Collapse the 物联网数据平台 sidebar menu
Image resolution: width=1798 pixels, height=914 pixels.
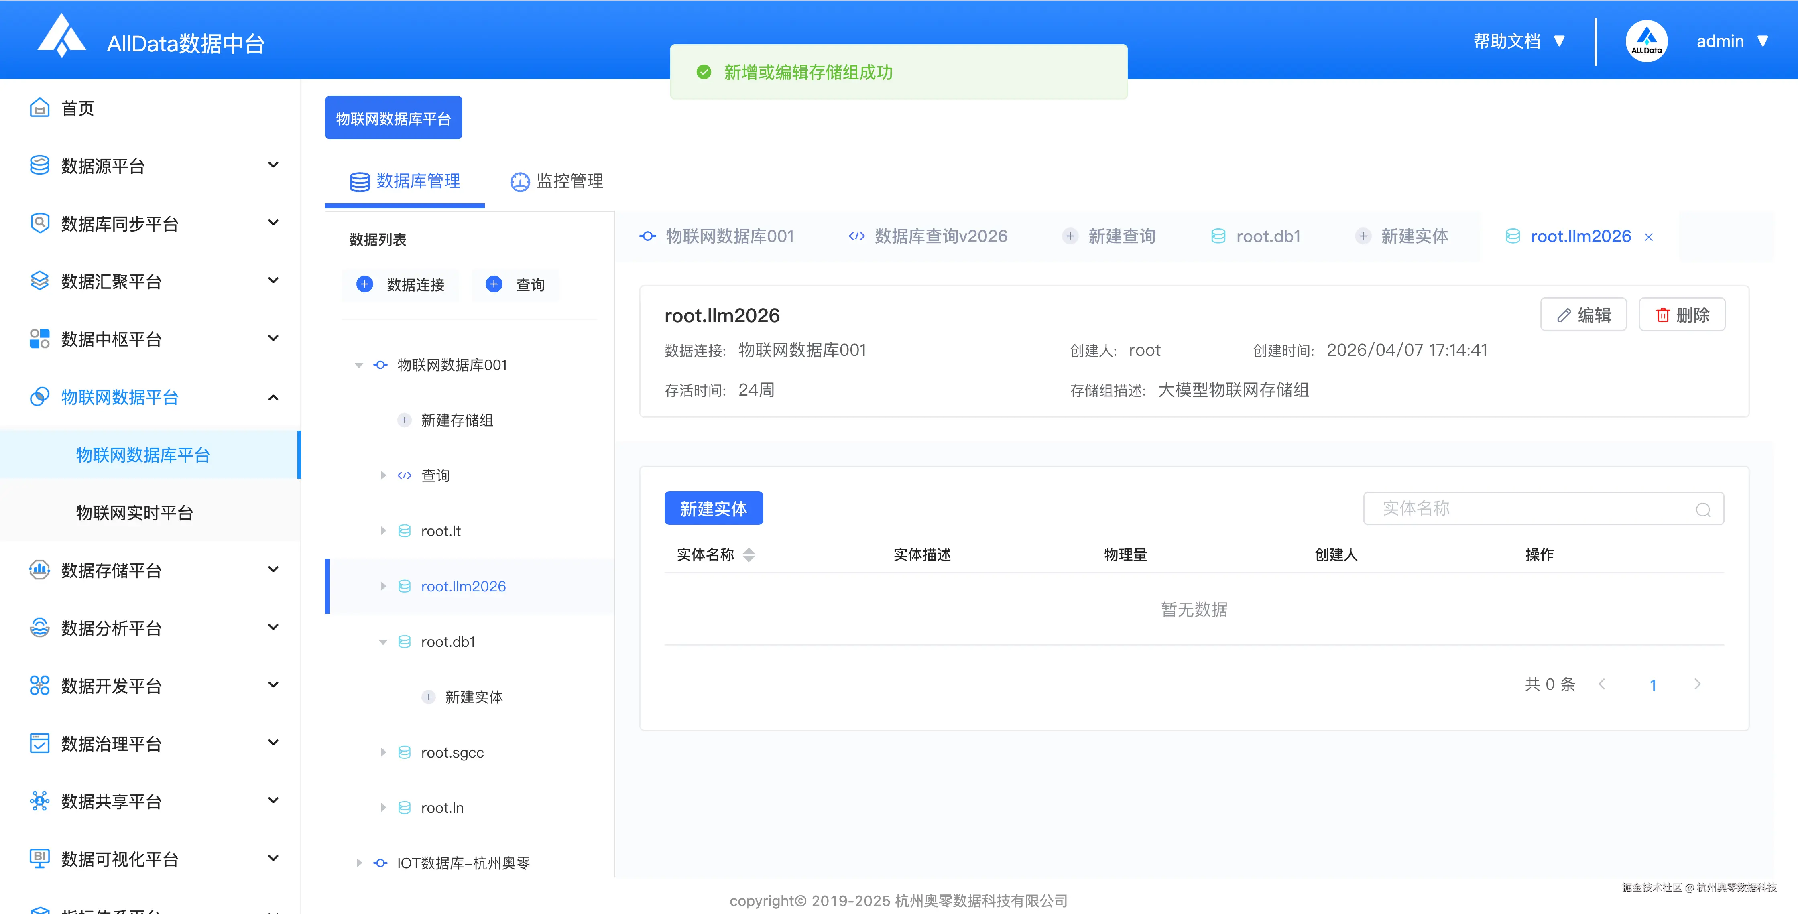273,397
